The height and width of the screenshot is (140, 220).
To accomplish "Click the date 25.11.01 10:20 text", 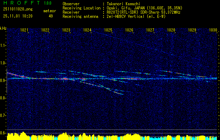I will point(18,16).
